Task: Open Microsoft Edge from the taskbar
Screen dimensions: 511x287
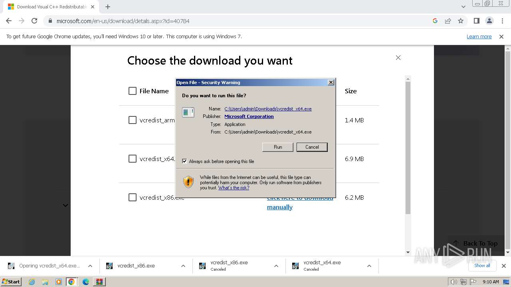Action: click(x=86, y=282)
